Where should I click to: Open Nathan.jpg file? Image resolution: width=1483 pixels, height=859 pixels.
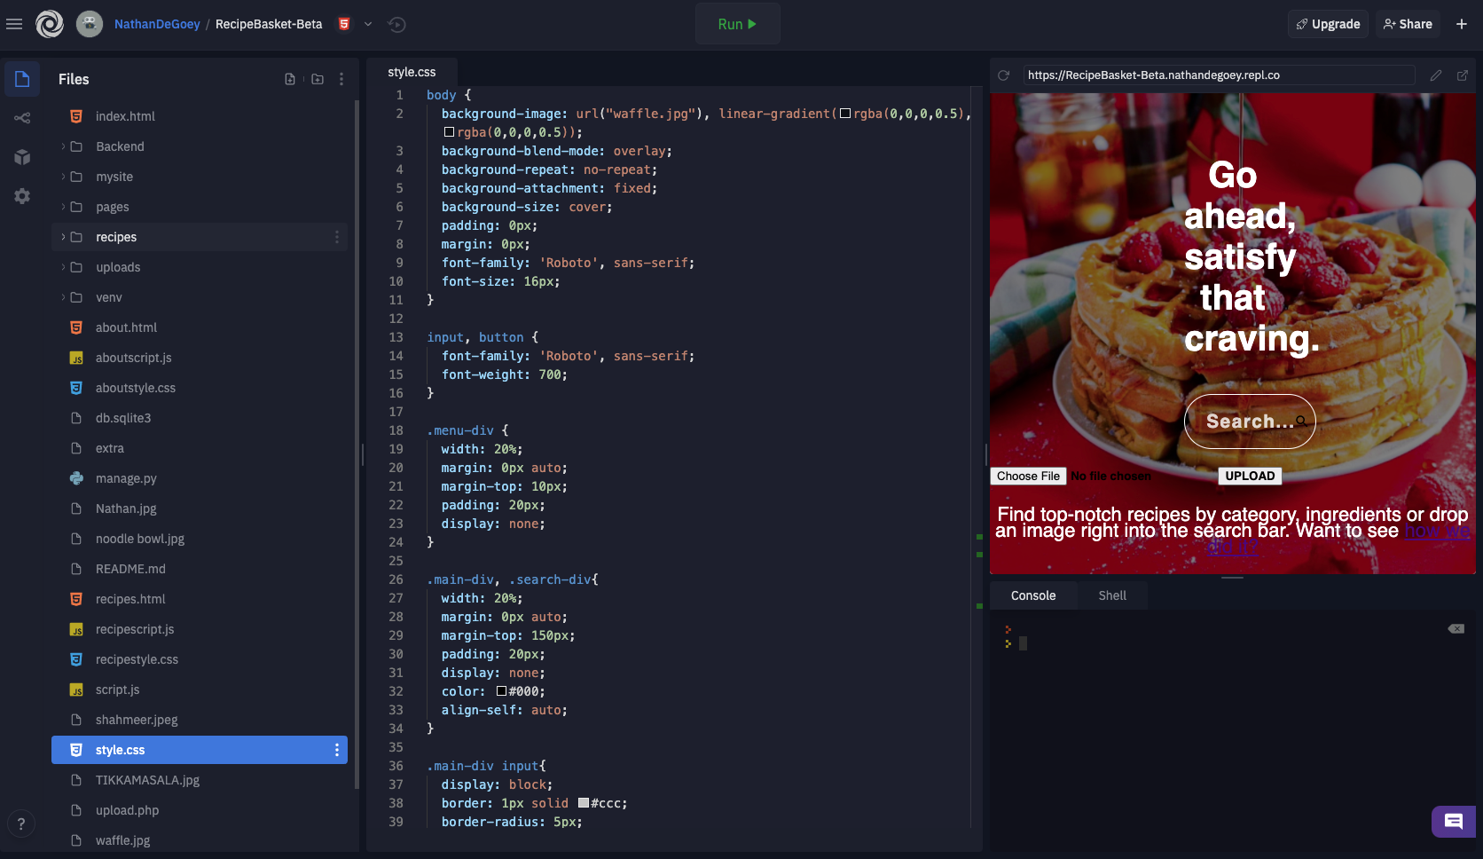[x=200, y=508]
